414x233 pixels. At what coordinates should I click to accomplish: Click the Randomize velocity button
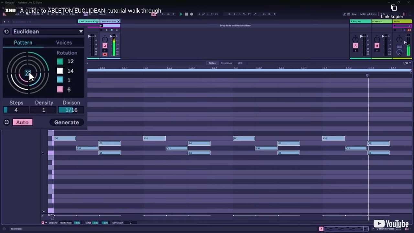click(65, 223)
